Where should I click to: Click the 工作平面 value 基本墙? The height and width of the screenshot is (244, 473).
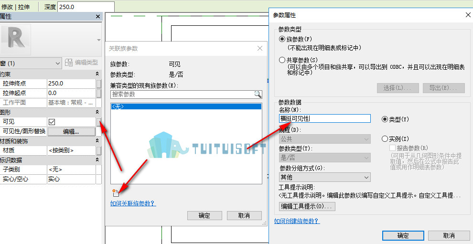71,103
